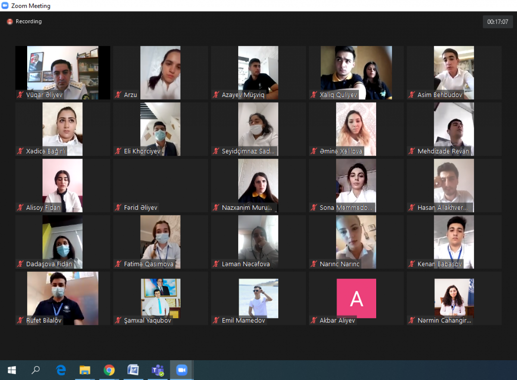Open Microsoft Word from the taskbar
517x380 pixels.
point(133,370)
